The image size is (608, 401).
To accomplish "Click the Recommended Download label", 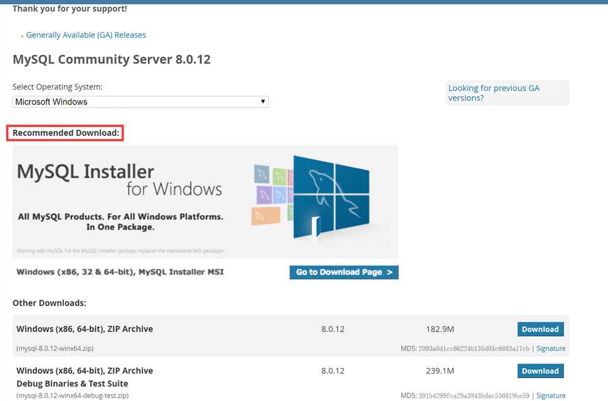I will (x=66, y=133).
